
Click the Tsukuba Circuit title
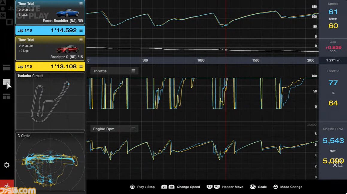[x=30, y=76]
